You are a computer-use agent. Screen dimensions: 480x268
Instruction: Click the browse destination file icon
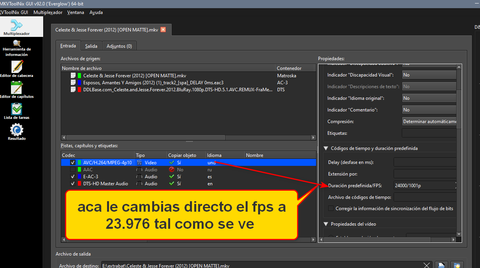(441, 265)
